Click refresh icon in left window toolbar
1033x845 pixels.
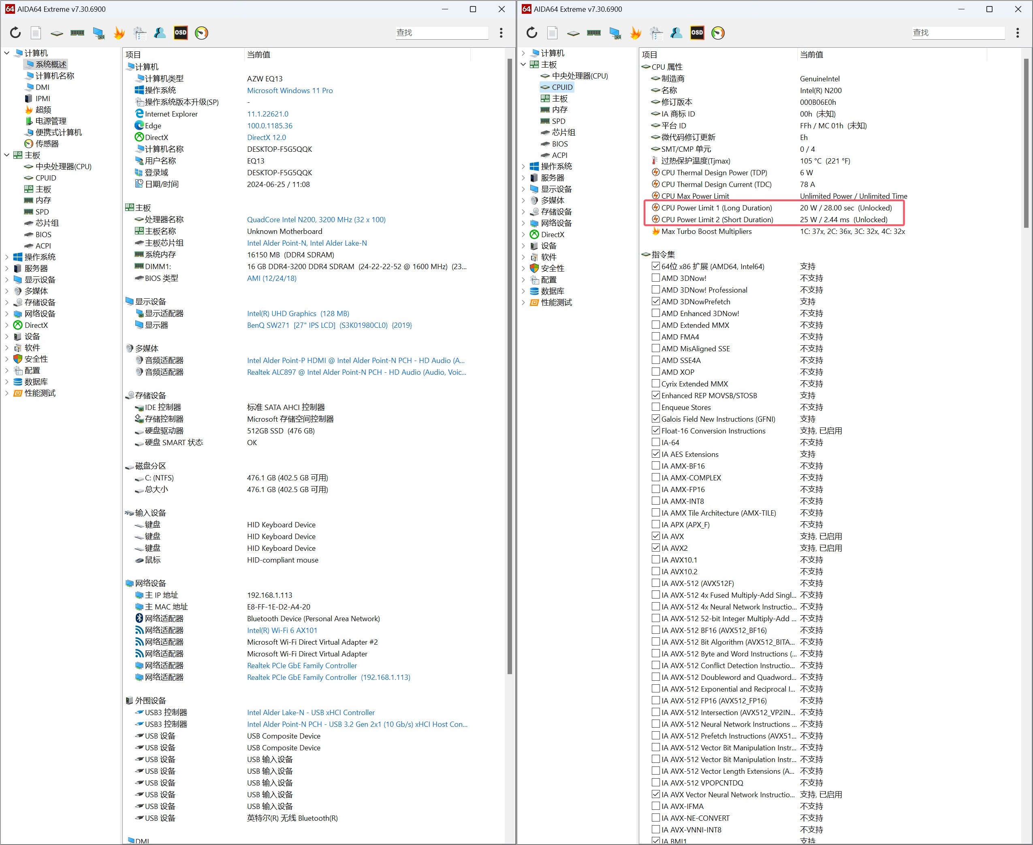click(15, 33)
